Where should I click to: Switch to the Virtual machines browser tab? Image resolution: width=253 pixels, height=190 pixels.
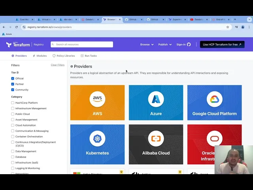click(x=46, y=19)
